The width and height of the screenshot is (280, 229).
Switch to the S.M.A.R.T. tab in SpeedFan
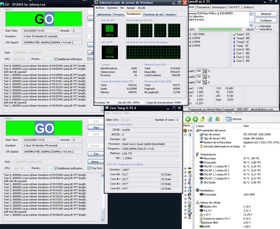pos(234,7)
